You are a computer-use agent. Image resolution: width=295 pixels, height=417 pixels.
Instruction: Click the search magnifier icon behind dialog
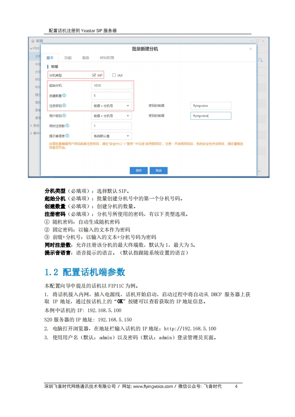pos(261,60)
